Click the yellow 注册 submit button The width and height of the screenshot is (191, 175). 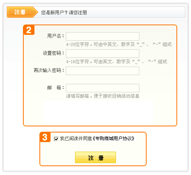pos(95,157)
